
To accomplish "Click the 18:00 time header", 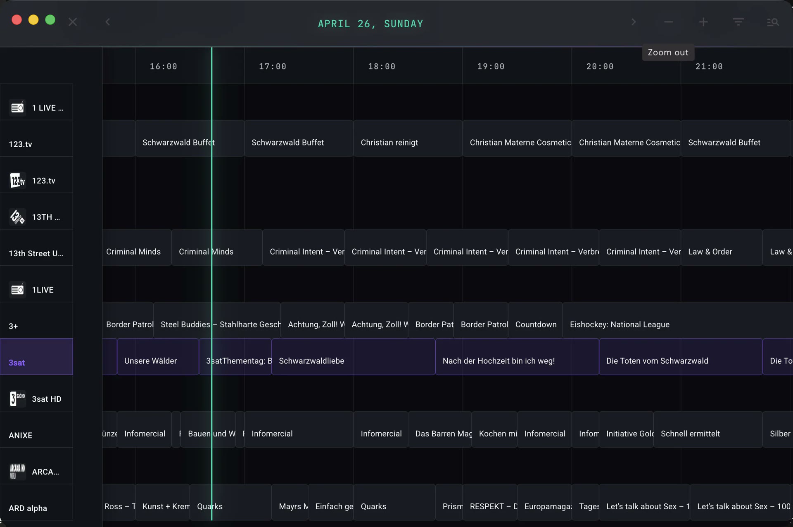I will click(x=382, y=67).
